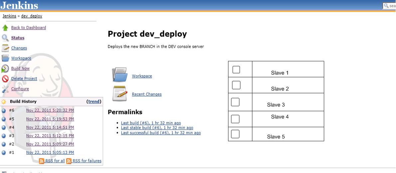
Task: Select the dev_deploy breadcrumb item
Action: (32, 16)
